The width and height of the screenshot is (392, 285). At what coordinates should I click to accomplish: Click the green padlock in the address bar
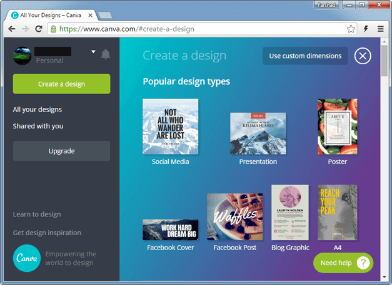tap(53, 29)
